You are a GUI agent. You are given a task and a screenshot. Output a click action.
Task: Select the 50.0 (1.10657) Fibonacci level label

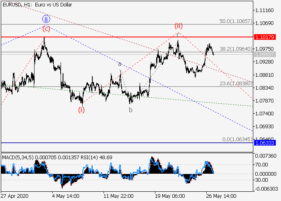tap(236, 21)
